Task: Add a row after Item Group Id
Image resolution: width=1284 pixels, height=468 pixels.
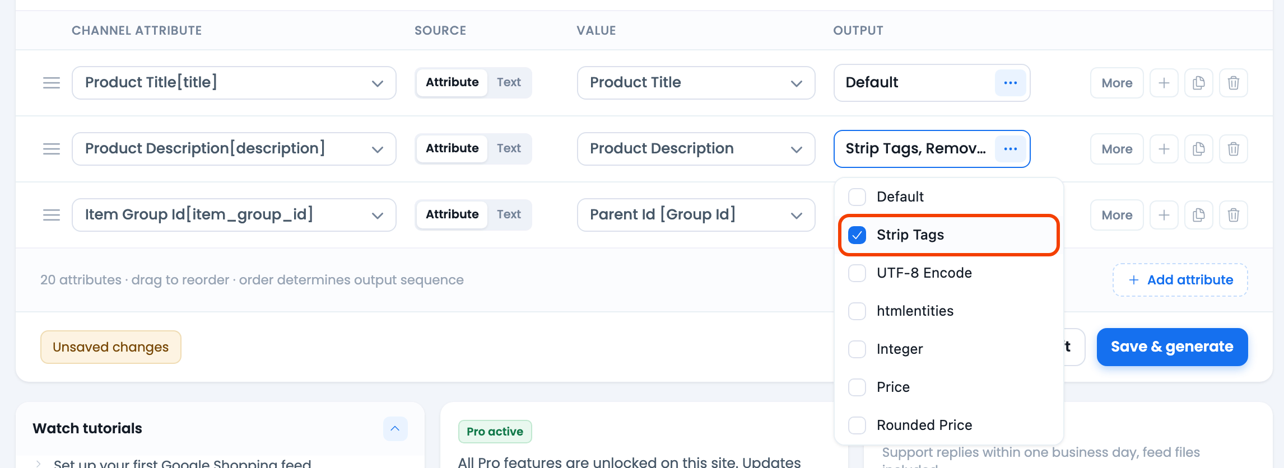Action: tap(1164, 215)
